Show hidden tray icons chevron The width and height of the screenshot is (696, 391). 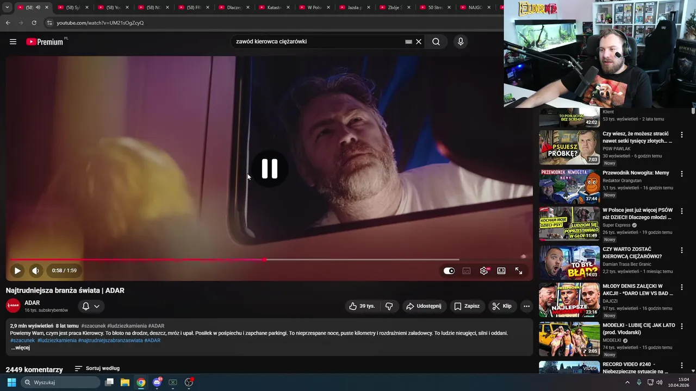pyautogui.click(x=627, y=382)
